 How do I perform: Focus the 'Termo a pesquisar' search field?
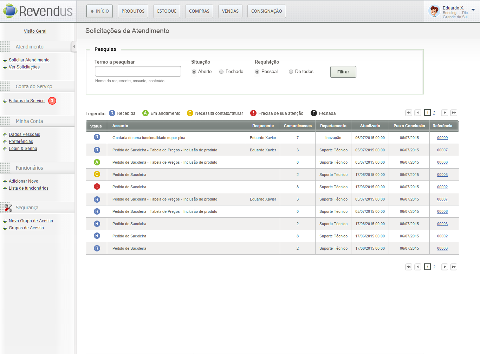(138, 71)
